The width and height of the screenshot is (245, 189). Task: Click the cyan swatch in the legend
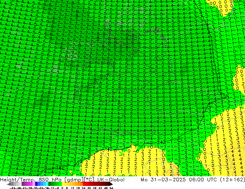point(47,184)
